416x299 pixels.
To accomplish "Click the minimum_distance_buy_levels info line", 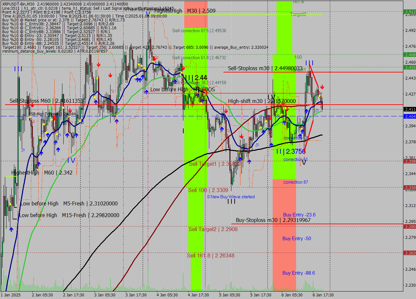I will [55, 51].
